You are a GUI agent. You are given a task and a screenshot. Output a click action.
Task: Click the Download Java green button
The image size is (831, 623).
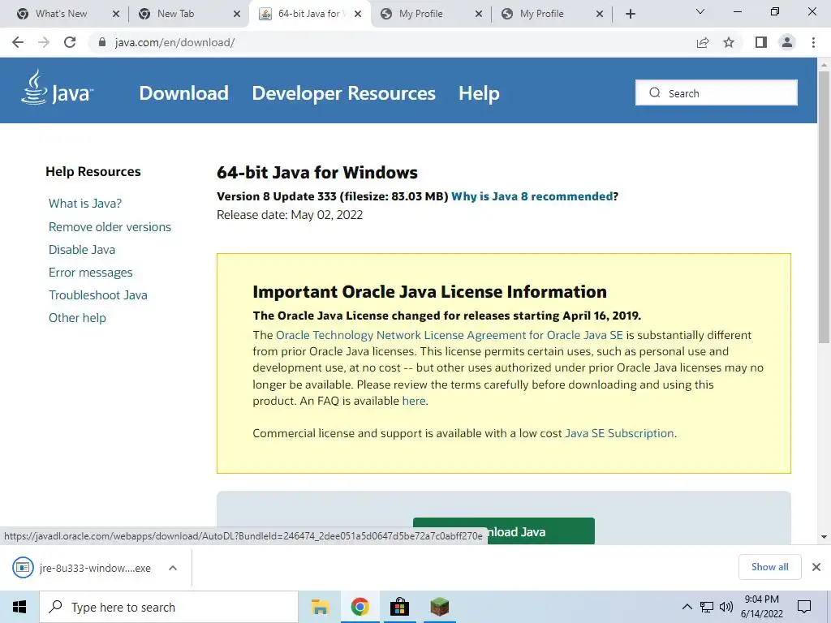pyautogui.click(x=503, y=531)
